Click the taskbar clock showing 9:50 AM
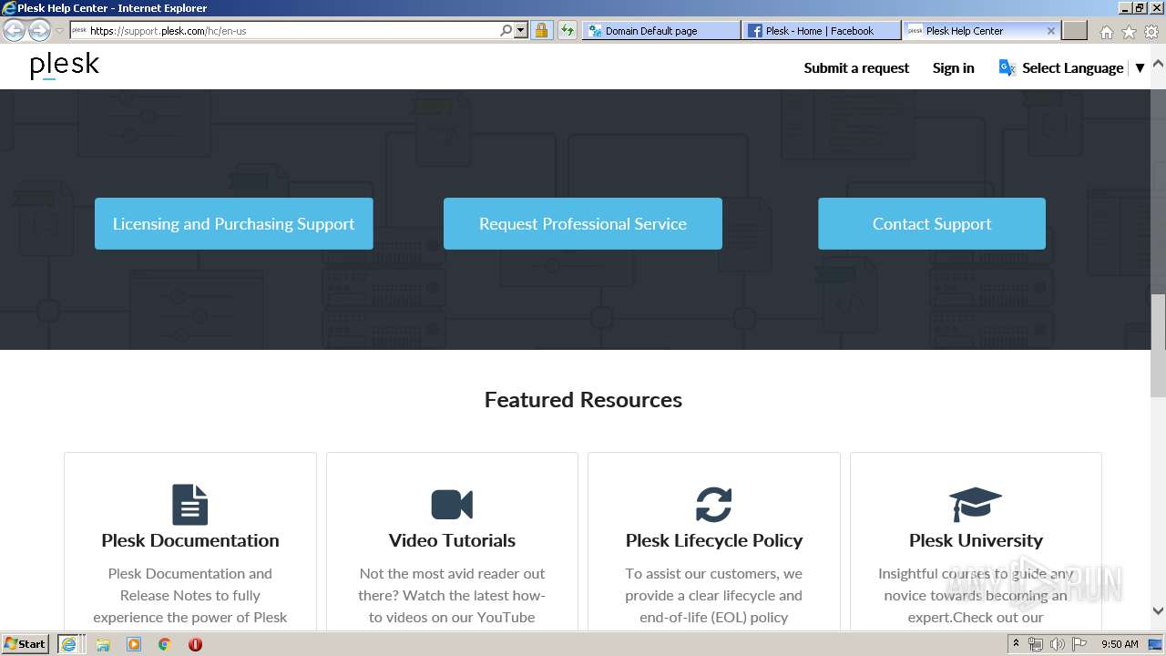The image size is (1166, 656). [1120, 644]
